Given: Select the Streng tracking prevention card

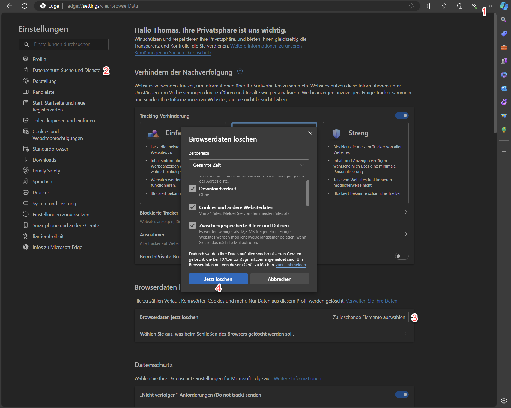Looking at the screenshot, I should (366, 163).
